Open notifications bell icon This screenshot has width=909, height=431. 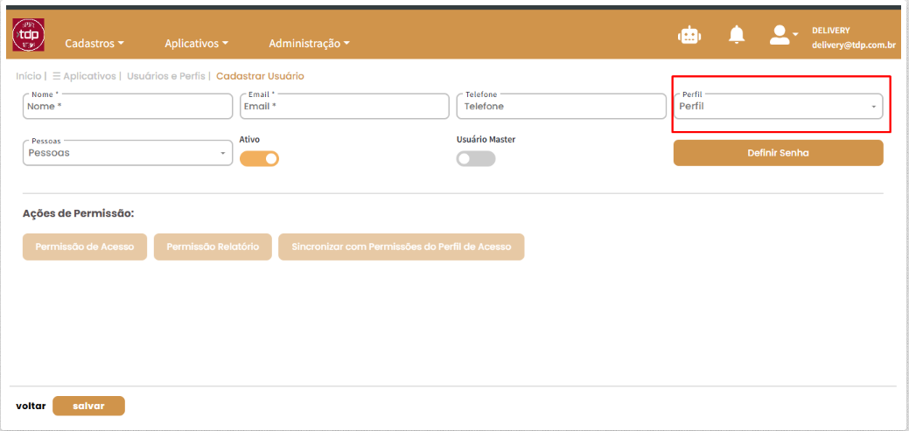[x=737, y=35]
